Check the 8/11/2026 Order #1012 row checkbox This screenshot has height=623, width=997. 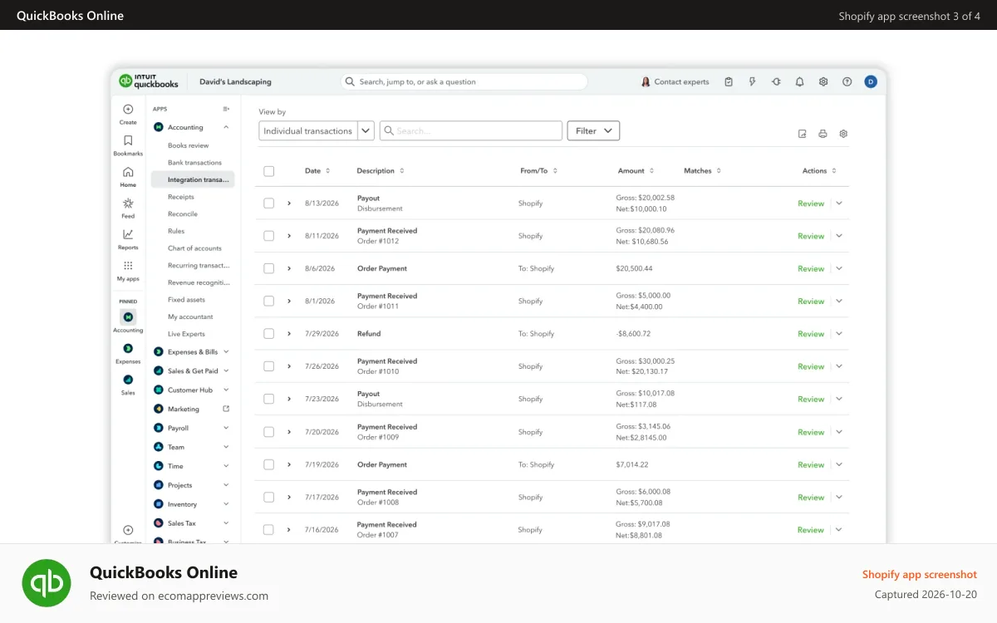click(x=268, y=236)
